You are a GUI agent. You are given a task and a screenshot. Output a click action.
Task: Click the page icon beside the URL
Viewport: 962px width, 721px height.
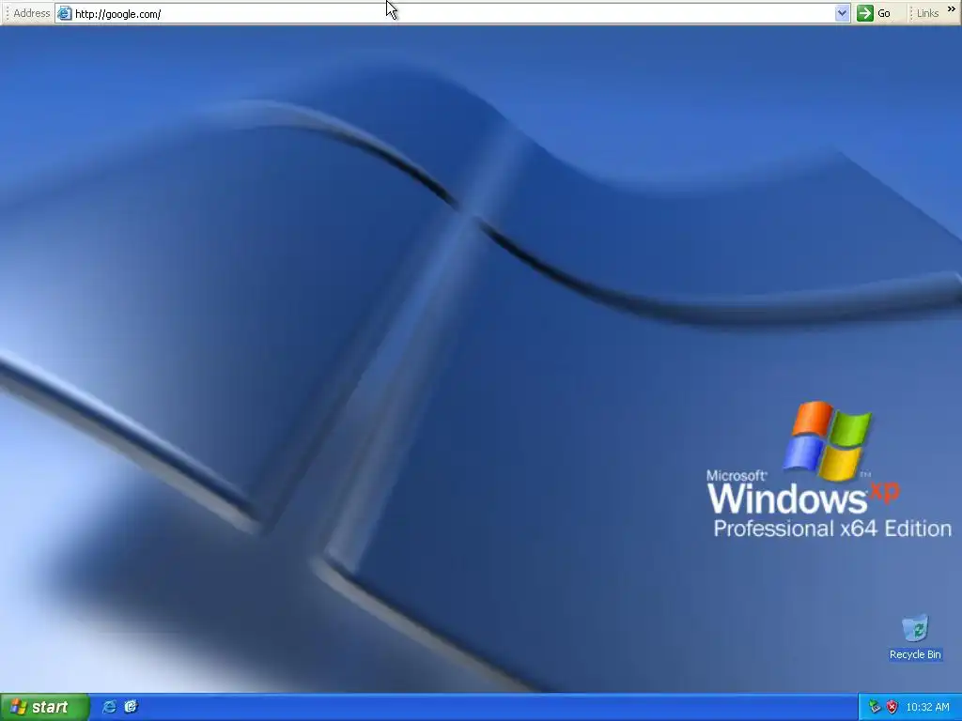(65, 13)
